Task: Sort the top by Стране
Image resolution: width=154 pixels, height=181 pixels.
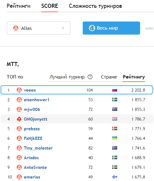Action: (x=109, y=77)
